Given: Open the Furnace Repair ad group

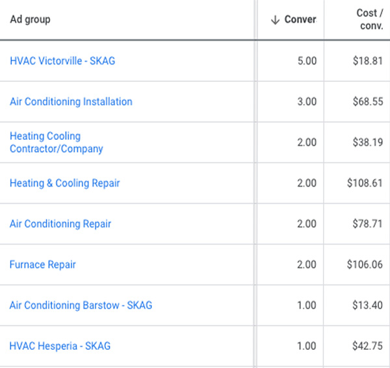Looking at the screenshot, I should (x=43, y=265).
